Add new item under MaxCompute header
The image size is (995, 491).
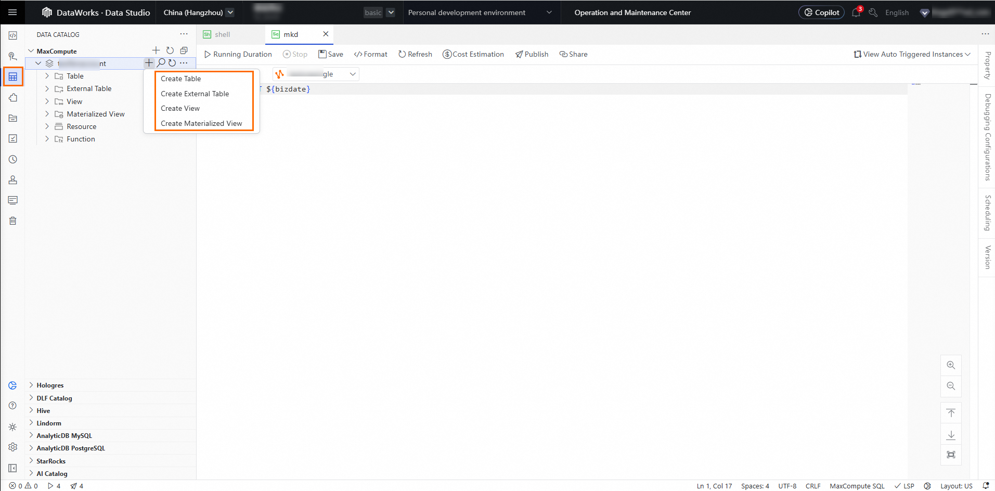click(156, 50)
